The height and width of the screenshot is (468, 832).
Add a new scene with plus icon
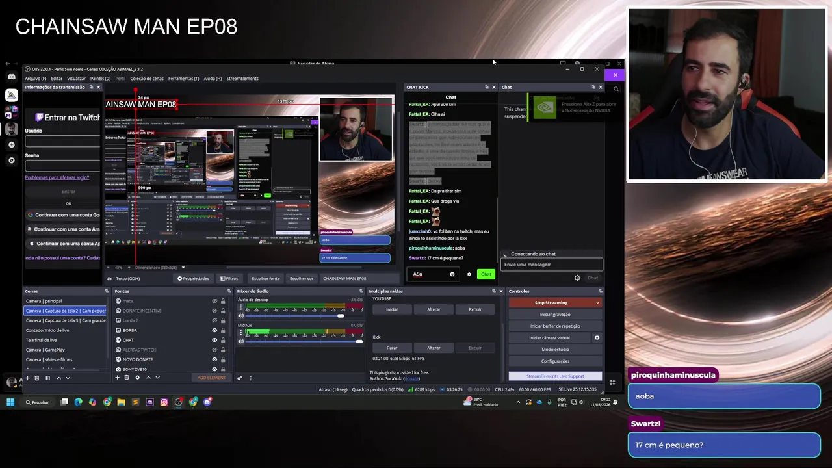tap(27, 378)
